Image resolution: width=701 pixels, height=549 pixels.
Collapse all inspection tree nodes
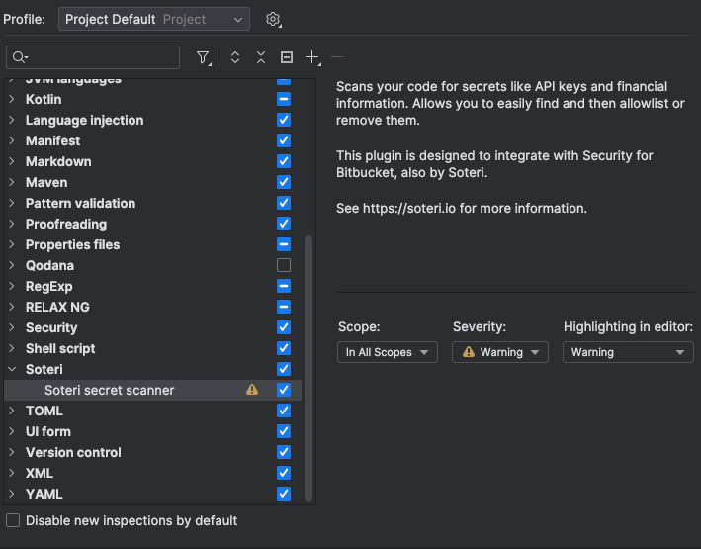[x=261, y=57]
